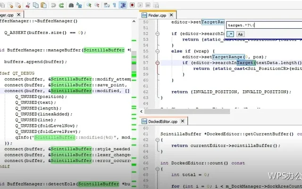Open Find with the binoculars icon
Viewport: 302px width, 189px height.
pyautogui.click(x=71, y=5)
